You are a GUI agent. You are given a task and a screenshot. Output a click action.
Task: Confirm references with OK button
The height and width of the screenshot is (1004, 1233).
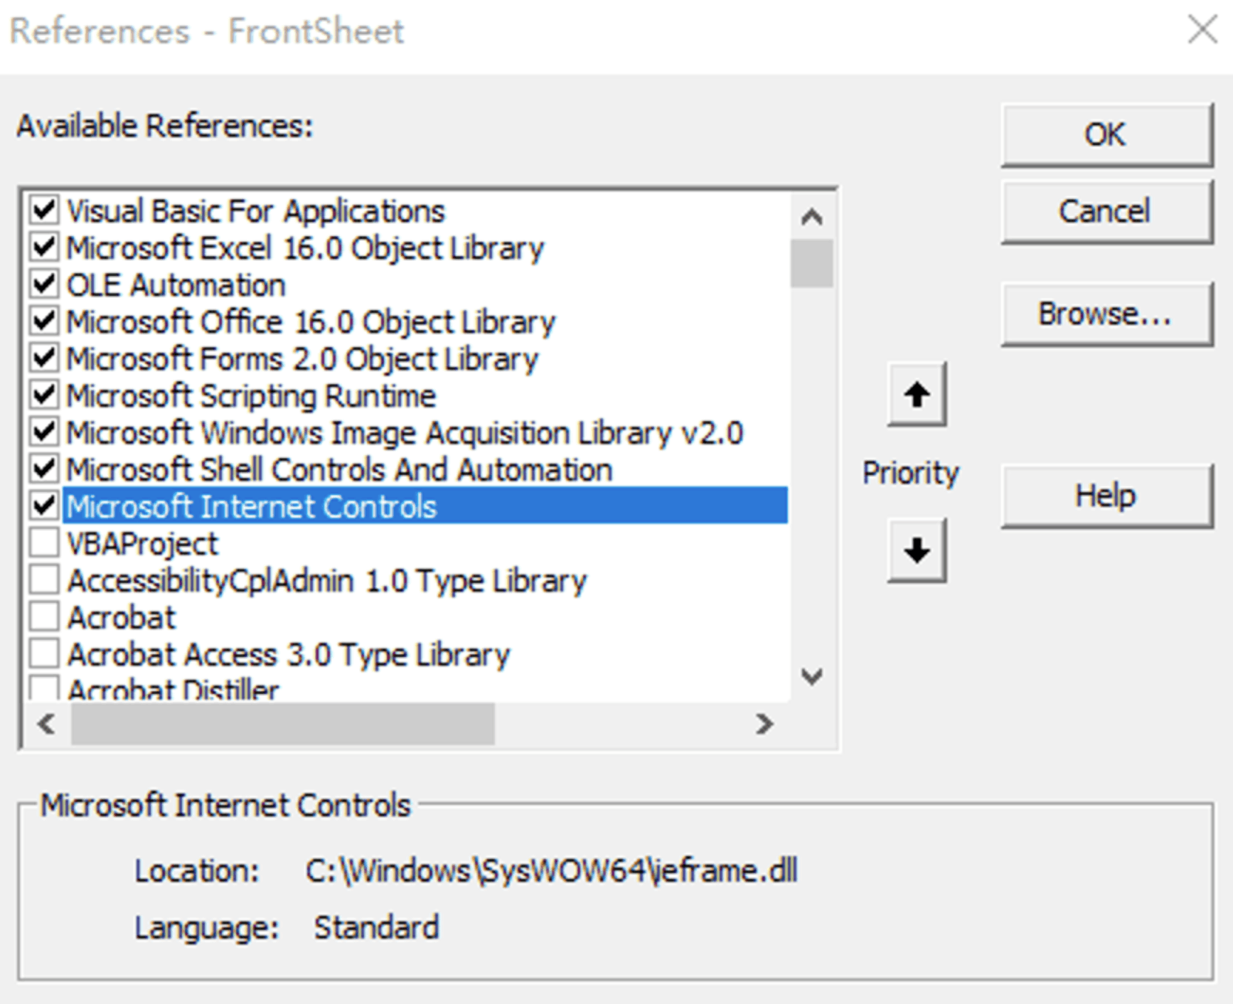point(1106,134)
